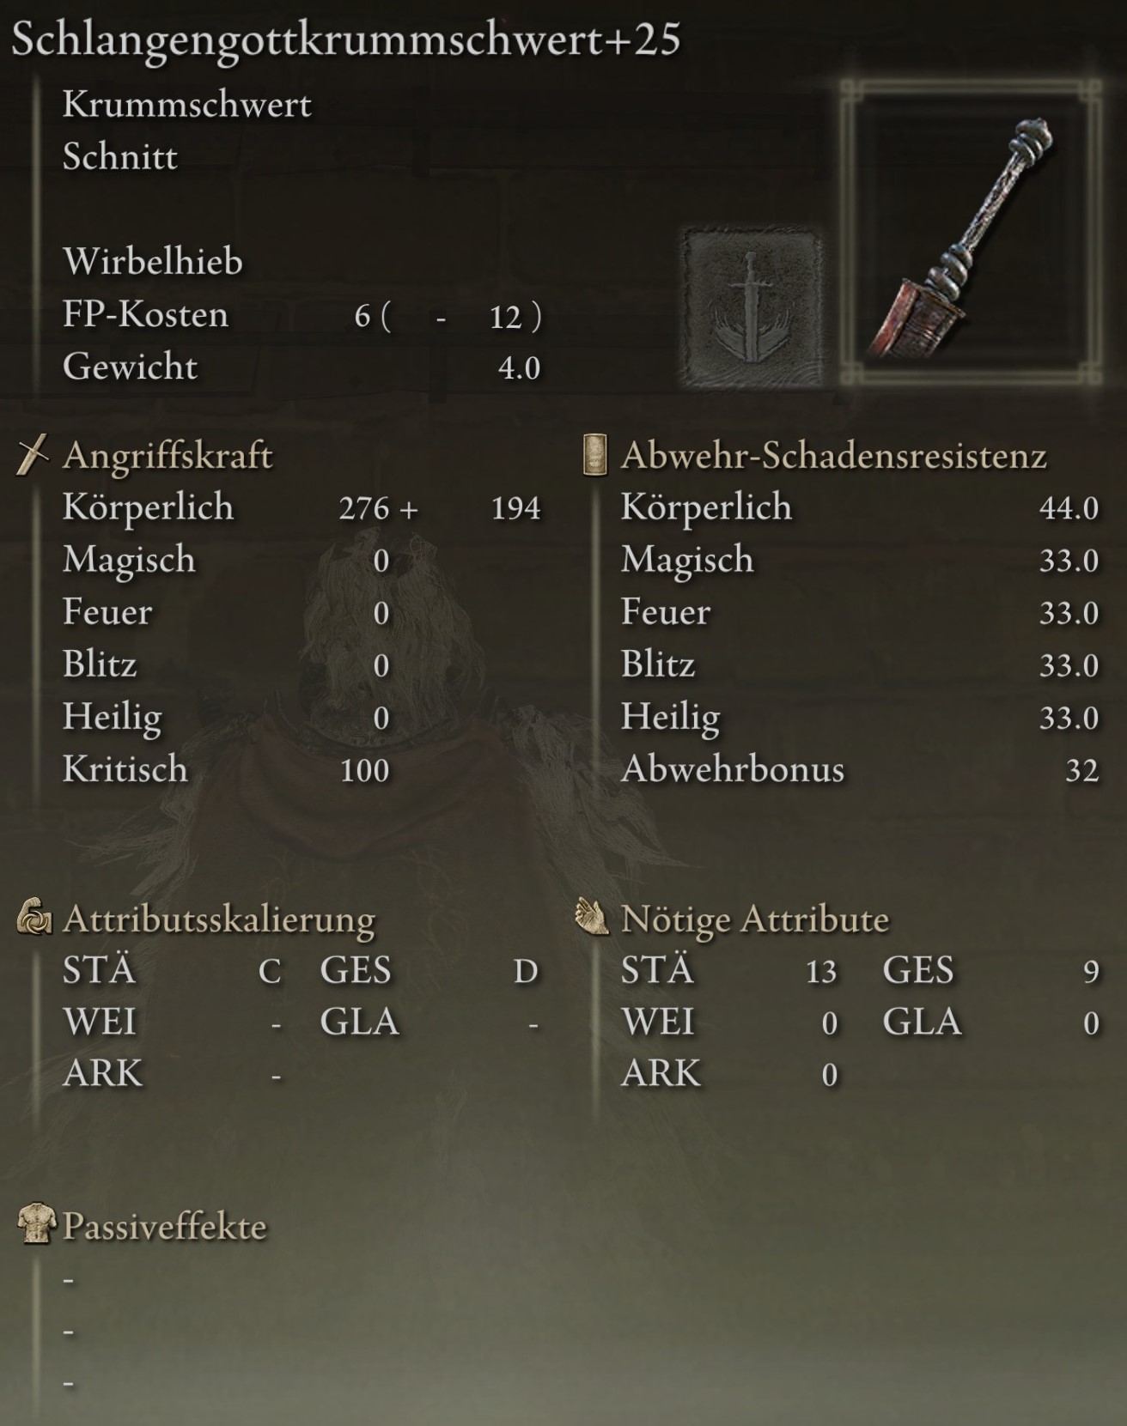Select the first empty Passiveffekte slot
The height and width of the screenshot is (1426, 1127).
69,1280
